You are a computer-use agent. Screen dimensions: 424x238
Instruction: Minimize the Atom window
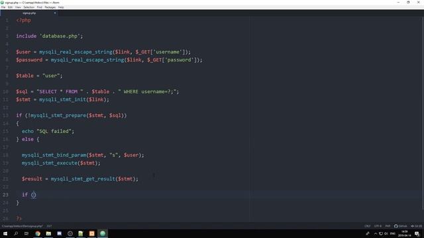(x=398, y=3)
